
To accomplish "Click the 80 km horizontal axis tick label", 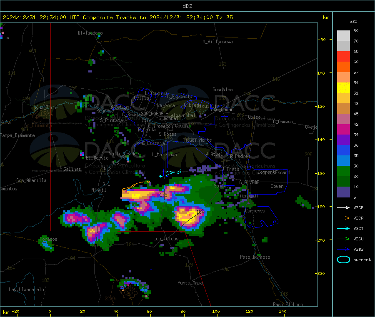I will coord(183,311).
